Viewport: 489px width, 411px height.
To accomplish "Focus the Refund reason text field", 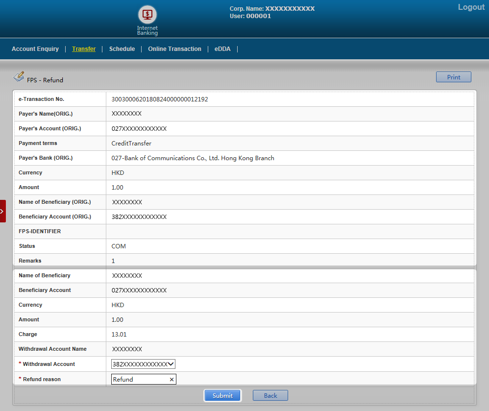I will click(140, 380).
